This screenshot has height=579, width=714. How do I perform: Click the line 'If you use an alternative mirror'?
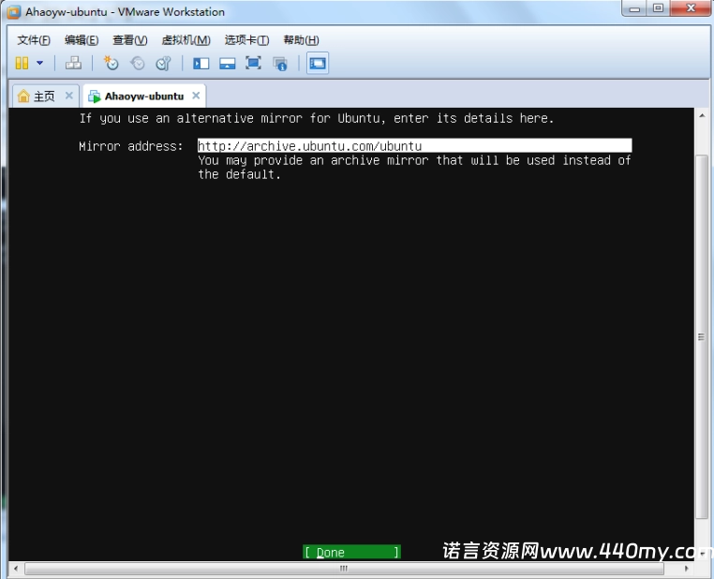[x=317, y=118]
